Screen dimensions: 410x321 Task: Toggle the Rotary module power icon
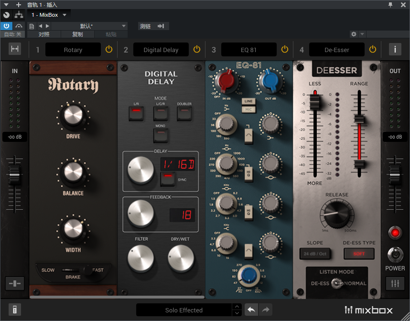[x=109, y=49]
